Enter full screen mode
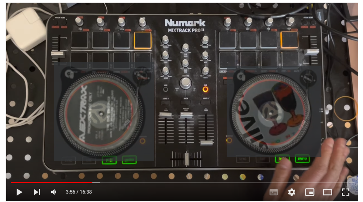Image resolution: width=363 pixels, height=202 pixels. (345, 192)
